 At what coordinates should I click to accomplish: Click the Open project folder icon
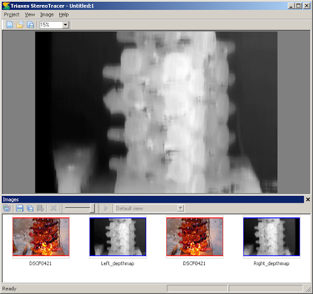pos(20,24)
